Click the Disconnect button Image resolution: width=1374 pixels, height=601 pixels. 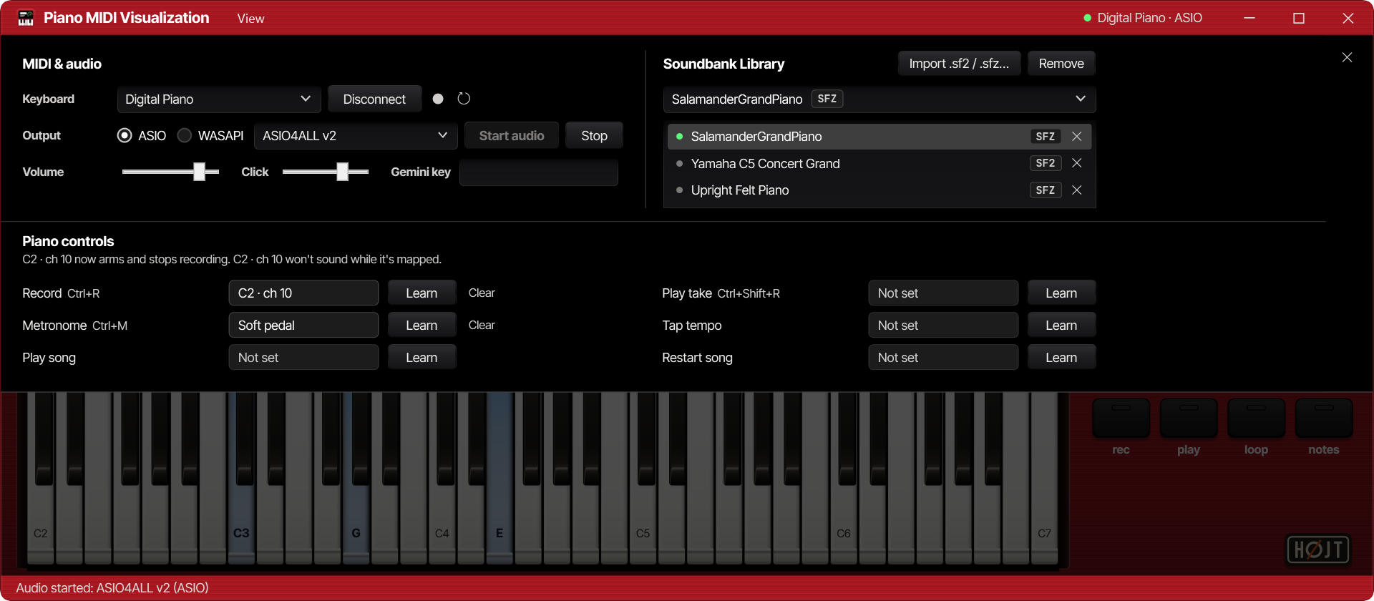(374, 99)
